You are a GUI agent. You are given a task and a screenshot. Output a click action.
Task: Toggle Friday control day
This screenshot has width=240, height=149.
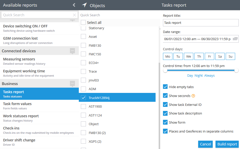click(210, 56)
